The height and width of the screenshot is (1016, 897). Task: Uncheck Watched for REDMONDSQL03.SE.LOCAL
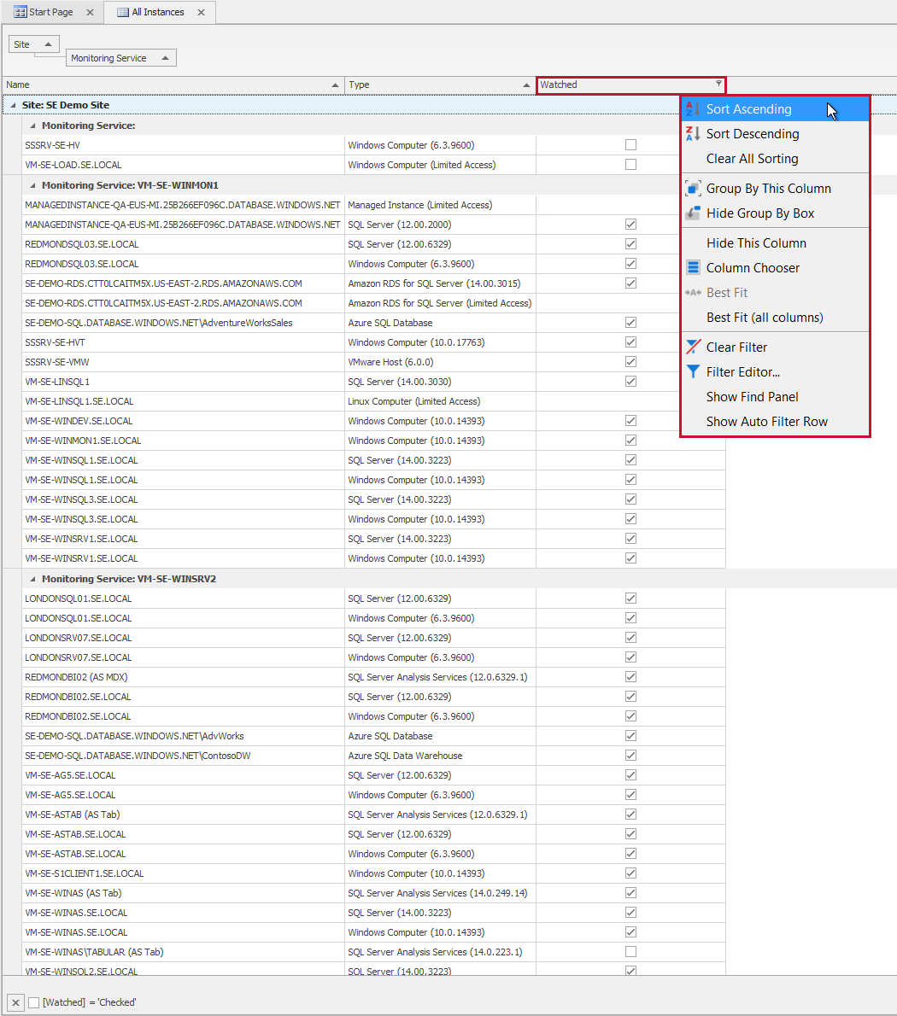tap(630, 243)
